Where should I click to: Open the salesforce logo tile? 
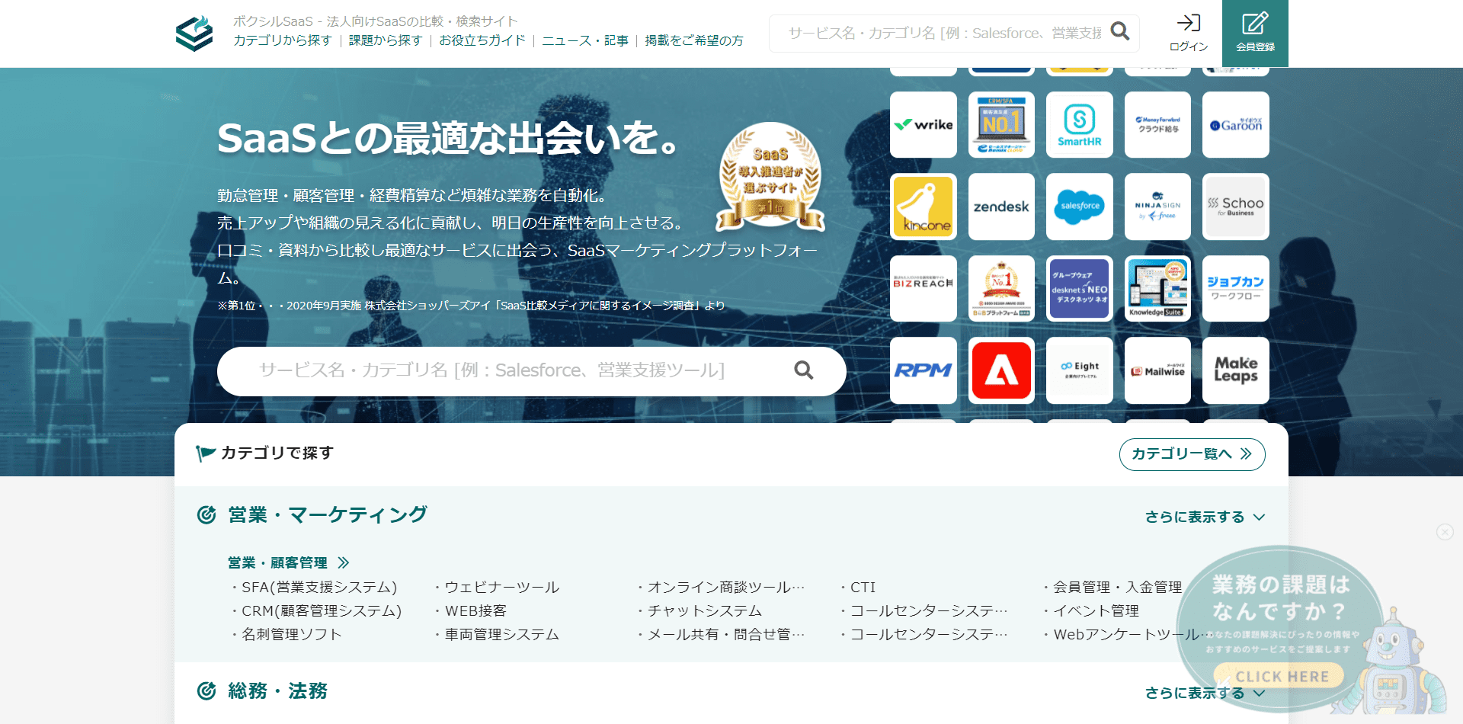point(1080,207)
